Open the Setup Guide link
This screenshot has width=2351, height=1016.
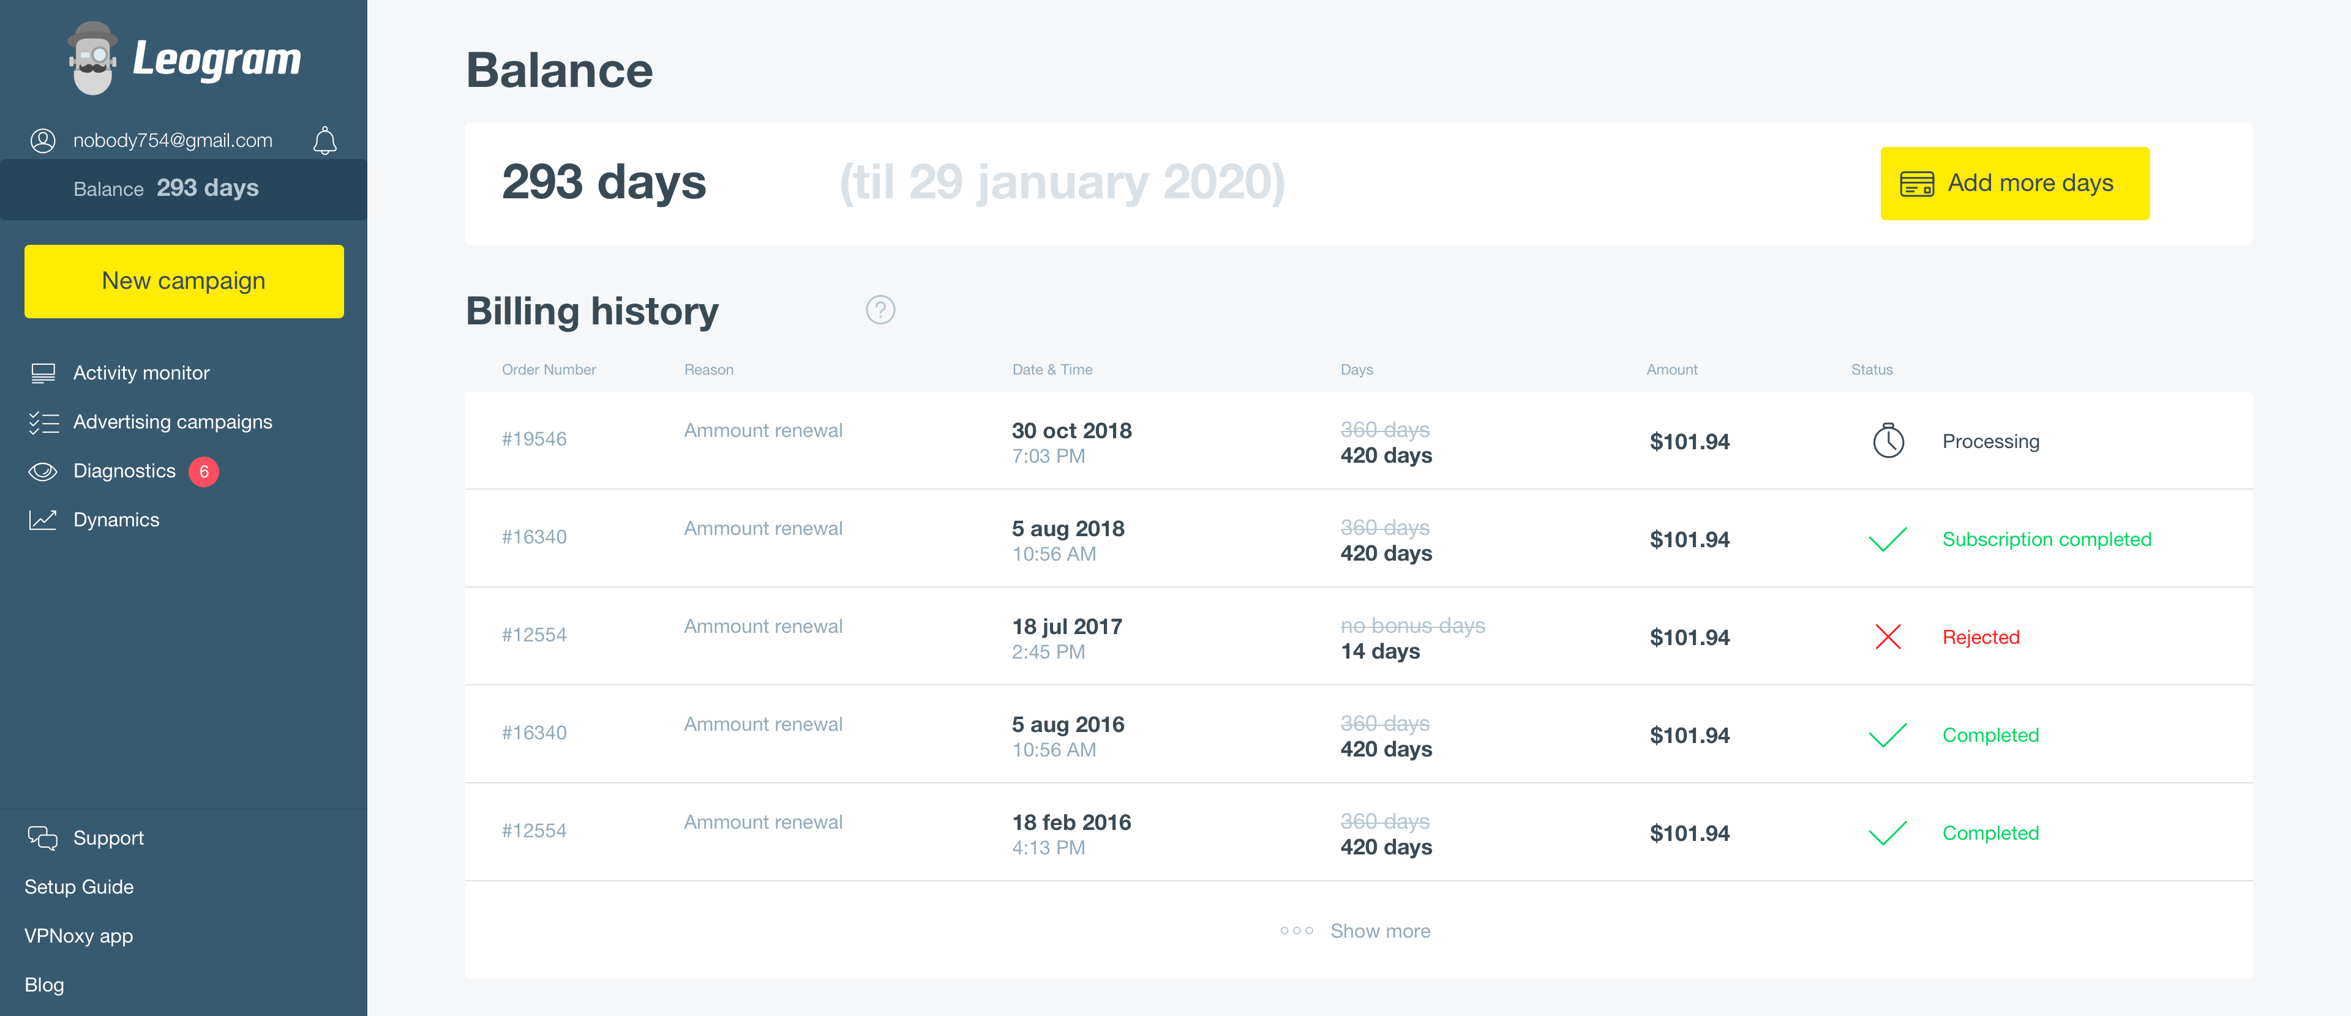tap(80, 886)
